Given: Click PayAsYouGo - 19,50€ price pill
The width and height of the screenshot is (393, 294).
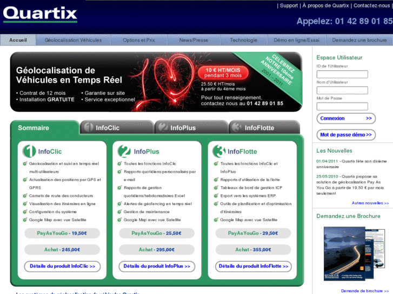Looking at the screenshot, I should (62, 233).
